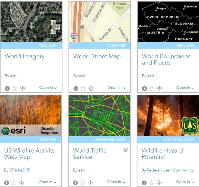Show info for Wildfire Hazard Potential
Image resolution: width=199 pixels, height=187 pixels.
[x=144, y=183]
